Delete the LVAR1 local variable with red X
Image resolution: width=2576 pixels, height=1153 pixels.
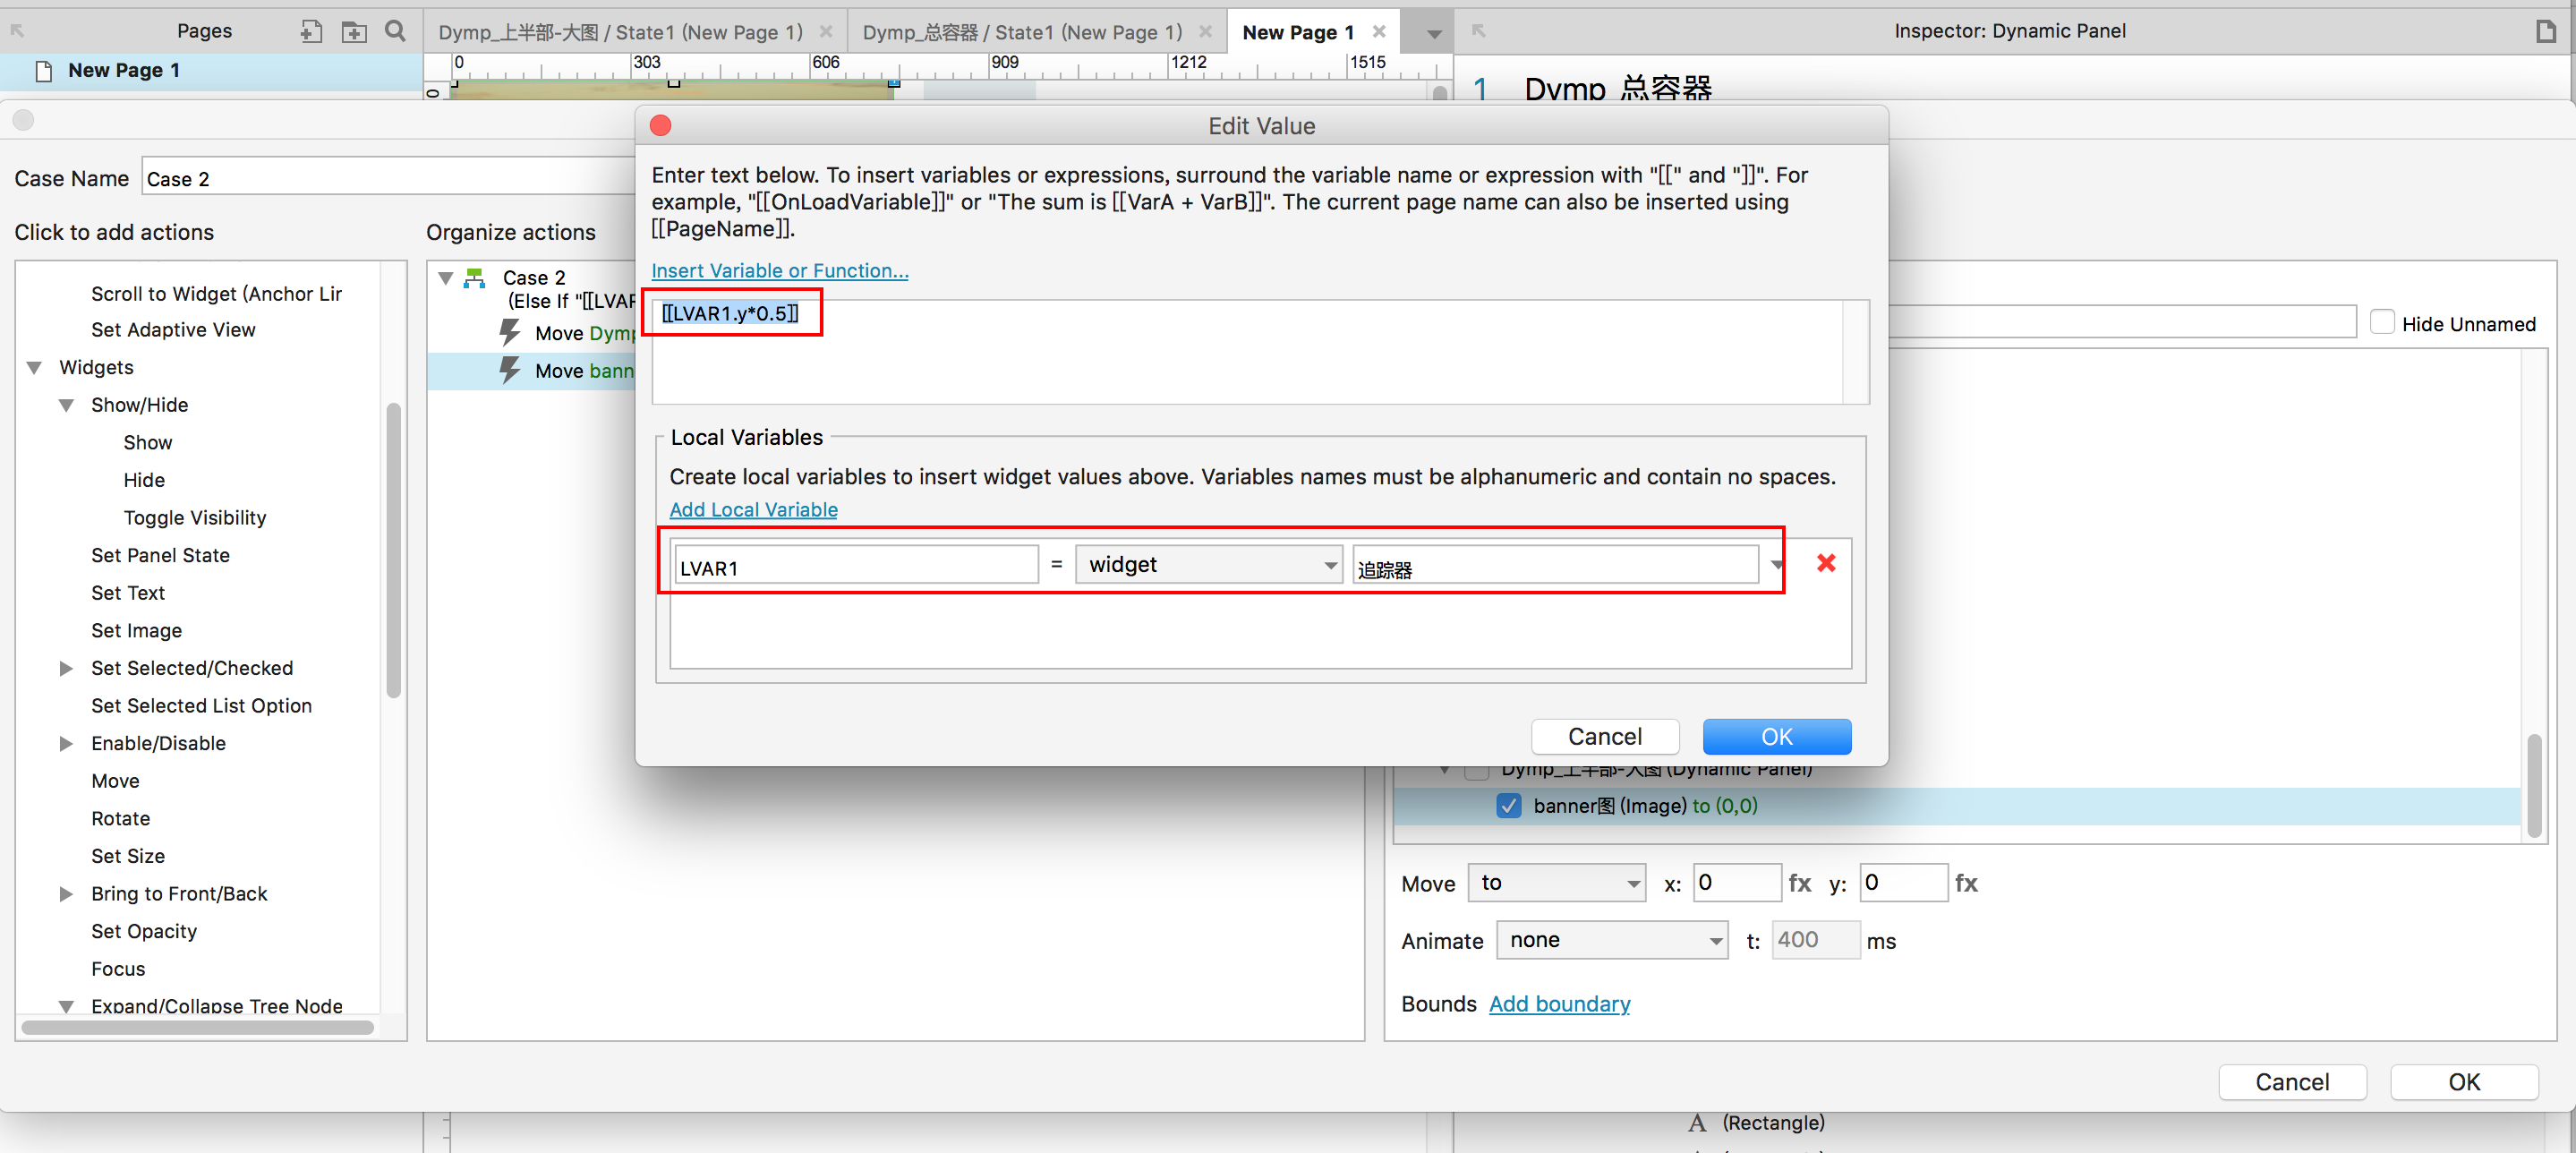tap(1825, 563)
